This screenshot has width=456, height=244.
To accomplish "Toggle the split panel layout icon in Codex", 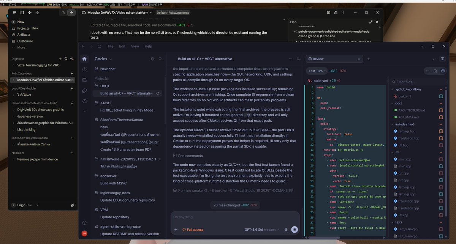I will click(442, 59).
